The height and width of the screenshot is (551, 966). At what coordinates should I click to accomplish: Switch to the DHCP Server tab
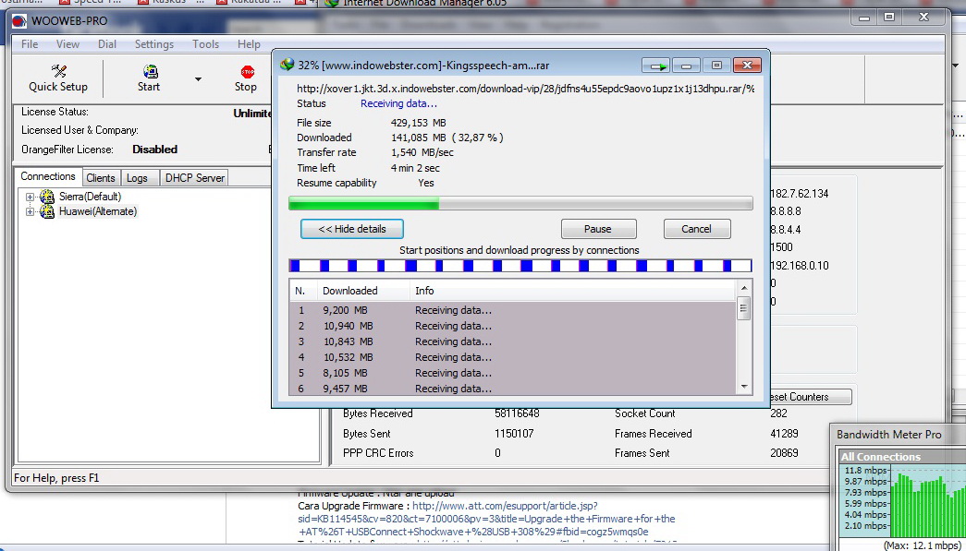coord(195,178)
